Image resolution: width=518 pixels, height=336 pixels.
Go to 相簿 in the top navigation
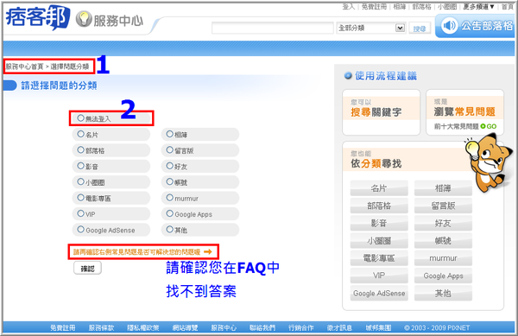coord(400,7)
